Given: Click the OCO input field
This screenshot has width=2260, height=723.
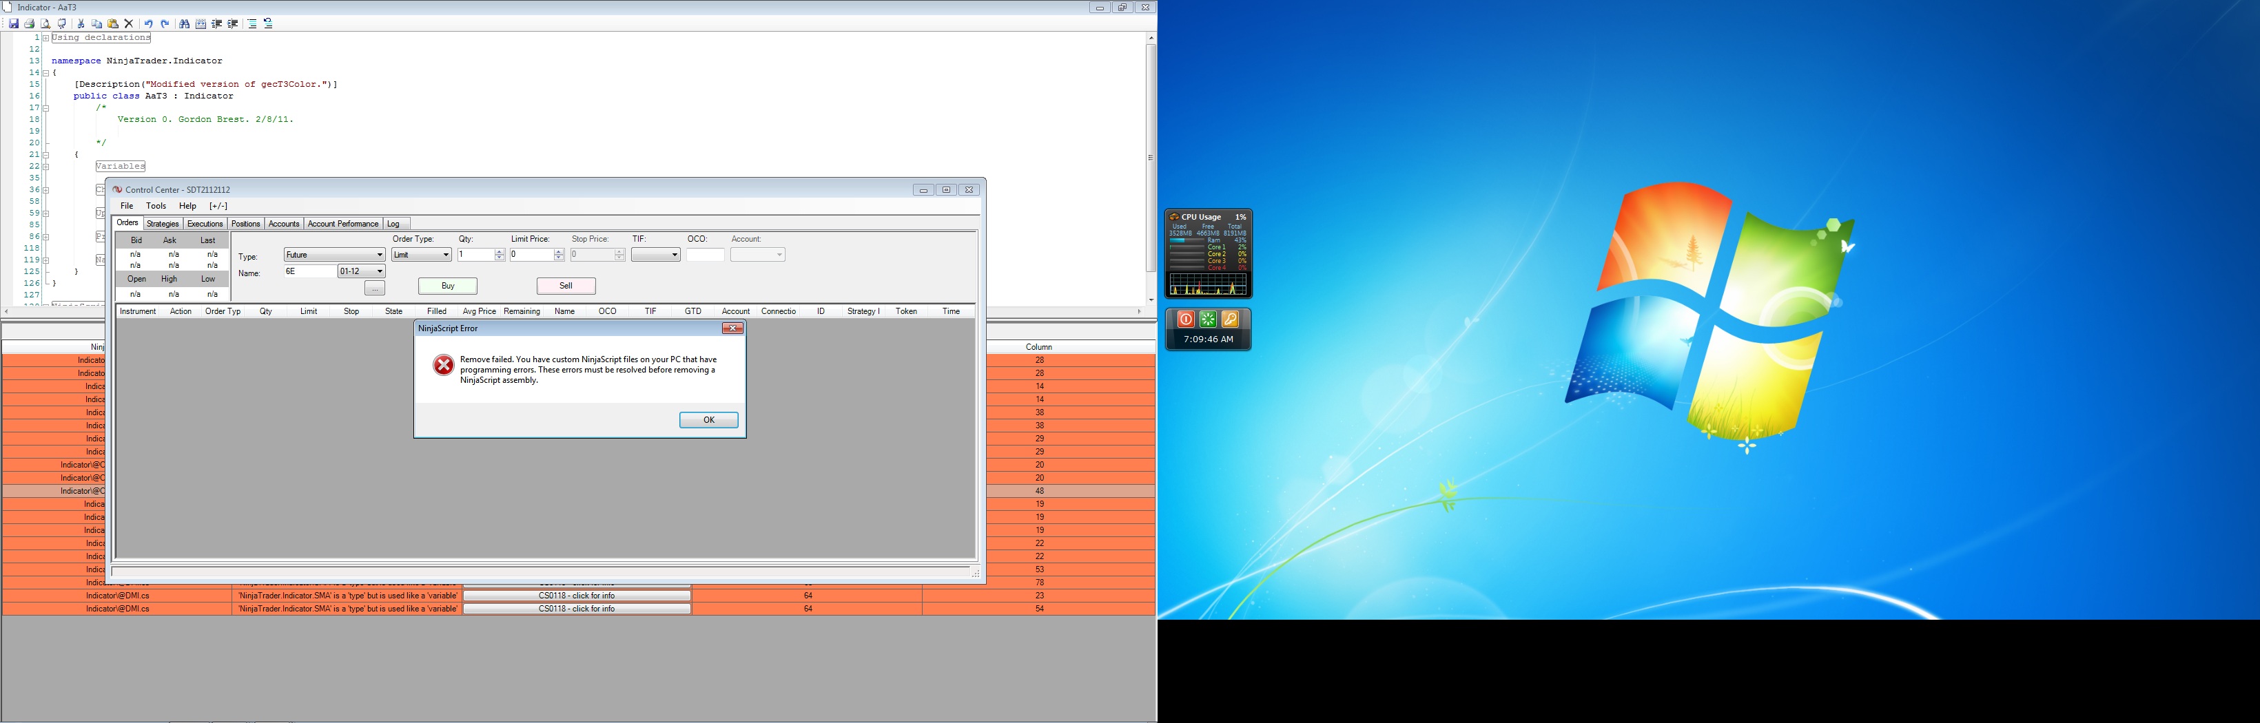Looking at the screenshot, I should point(706,255).
